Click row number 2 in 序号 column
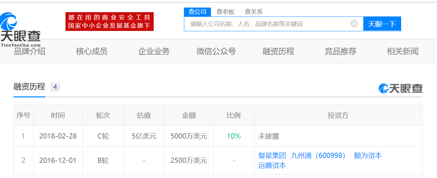Screen dimensions: 437x178 point(23,160)
